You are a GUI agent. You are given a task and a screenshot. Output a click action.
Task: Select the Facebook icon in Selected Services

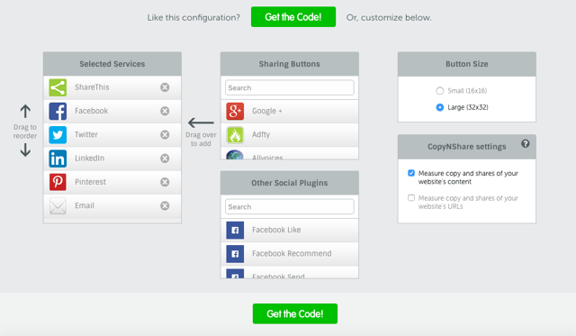(x=58, y=111)
